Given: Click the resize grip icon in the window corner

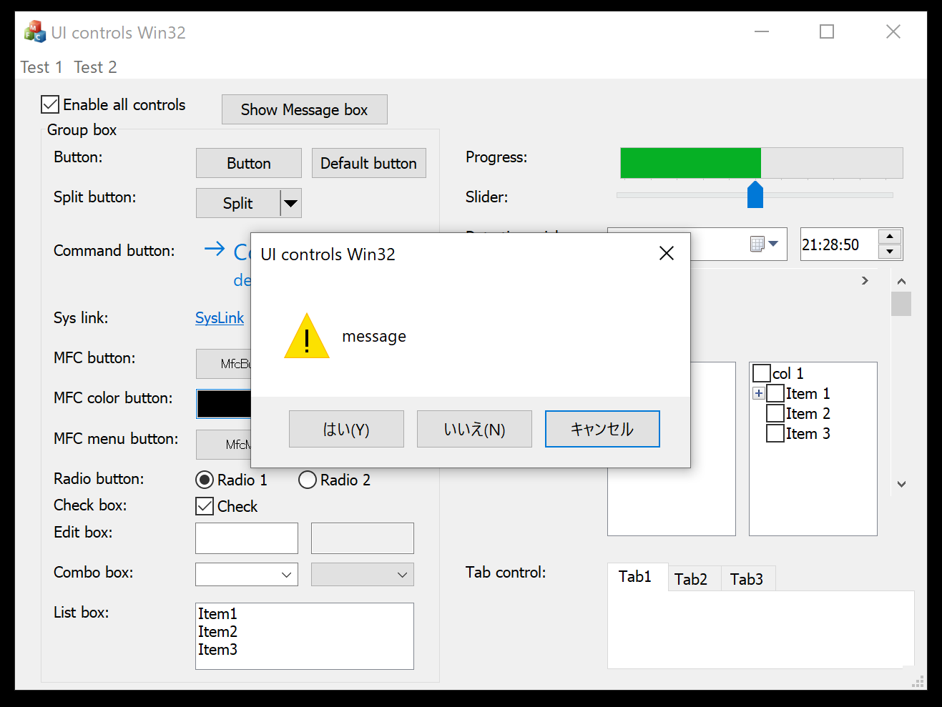Looking at the screenshot, I should (x=918, y=681).
